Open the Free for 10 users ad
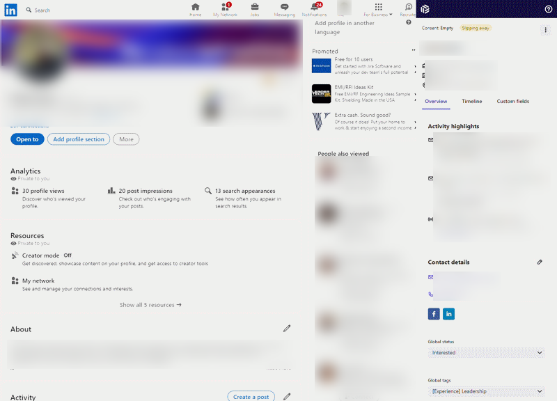Screen dimensions: 557x401 coord(354,59)
